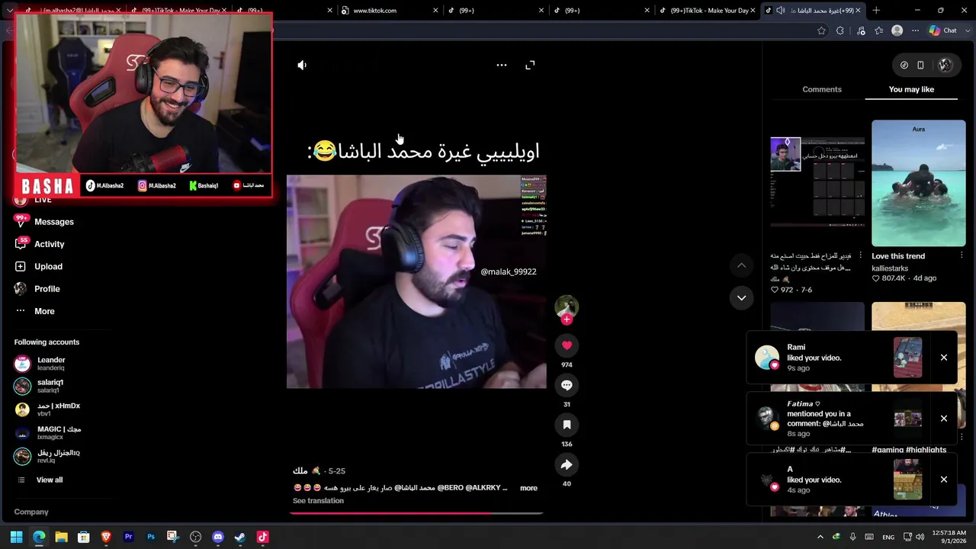Dismiss the A liked your video notification
This screenshot has width=976, height=549.
(x=944, y=480)
